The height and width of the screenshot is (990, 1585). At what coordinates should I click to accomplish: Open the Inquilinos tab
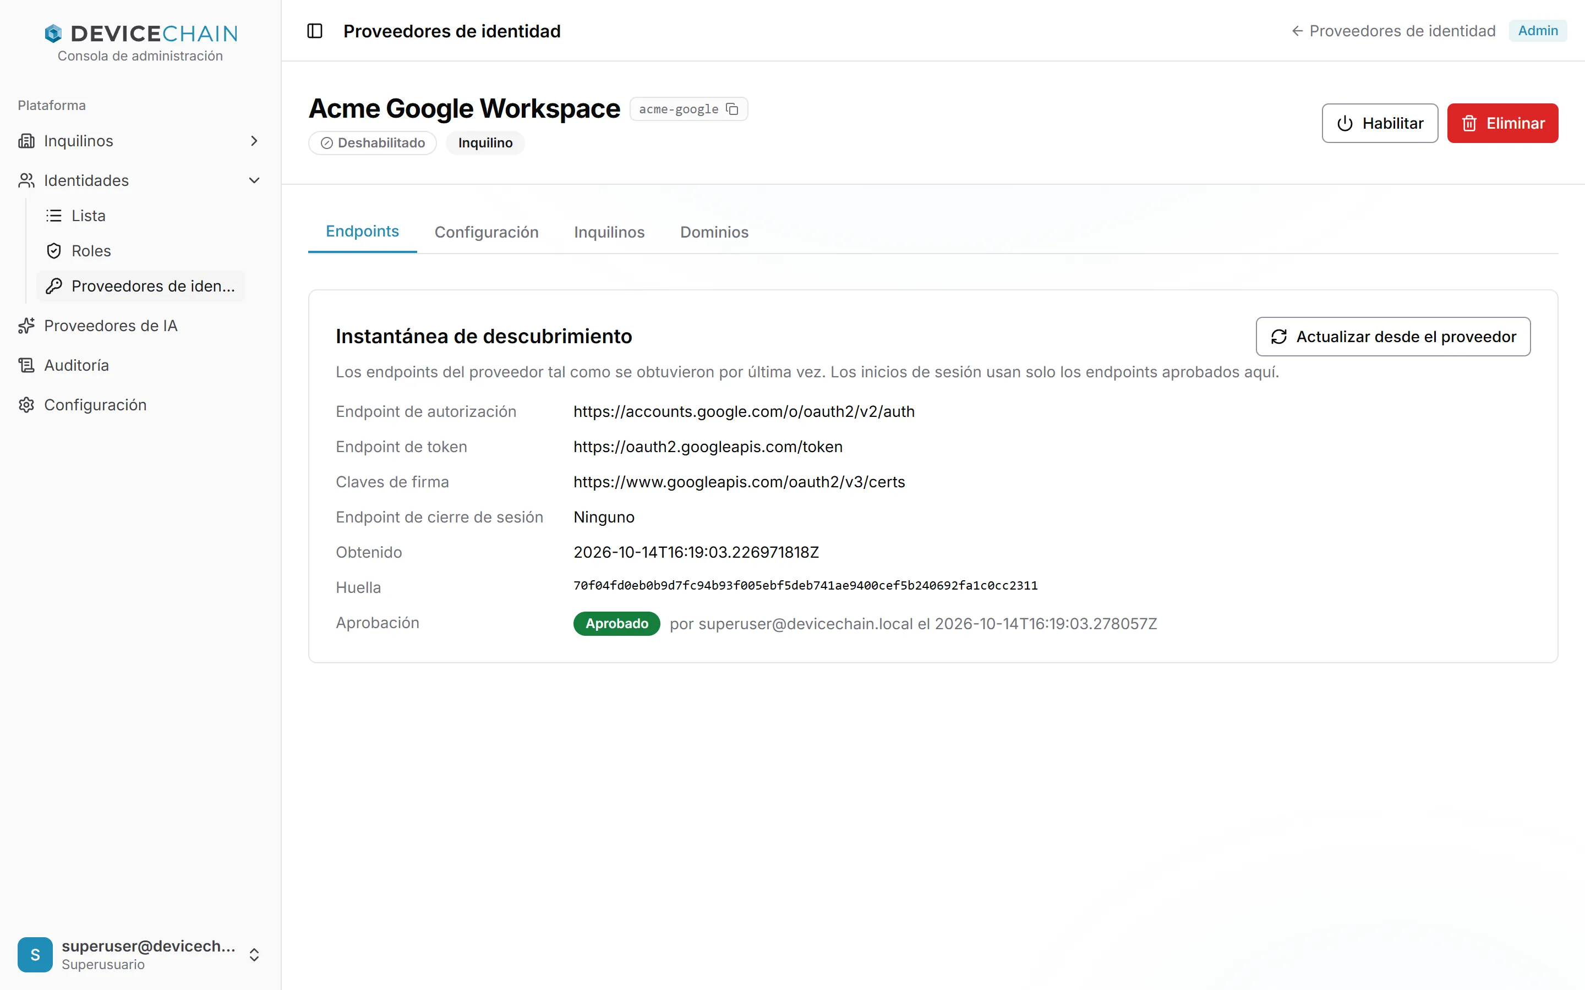609,232
